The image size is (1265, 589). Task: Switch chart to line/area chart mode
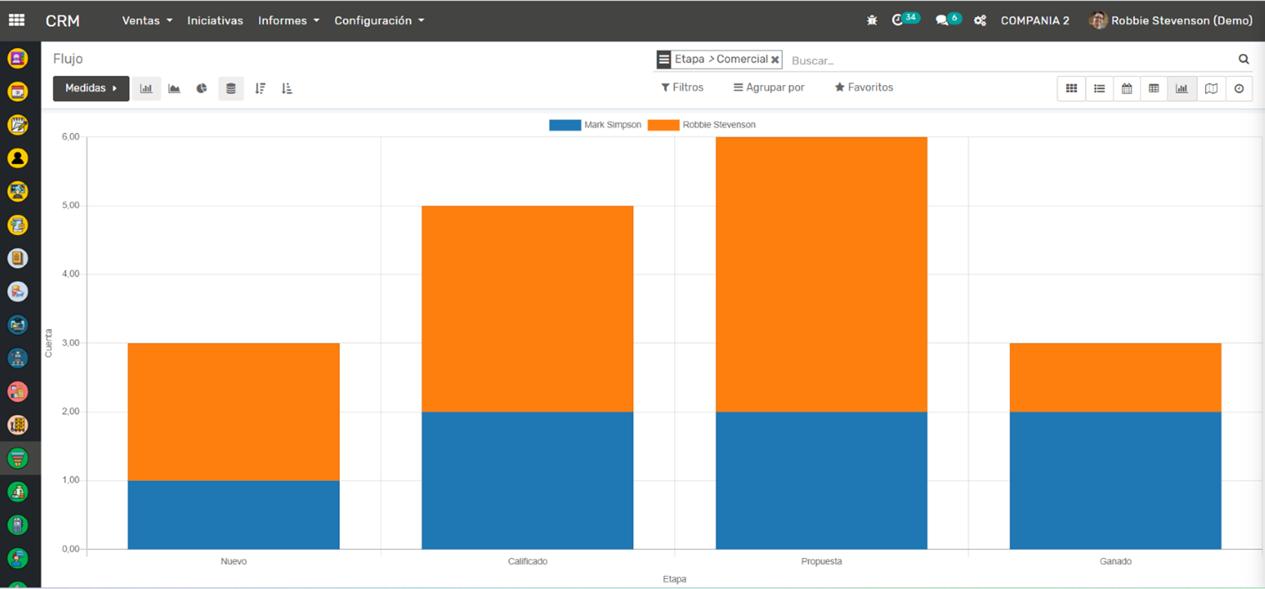tap(174, 88)
